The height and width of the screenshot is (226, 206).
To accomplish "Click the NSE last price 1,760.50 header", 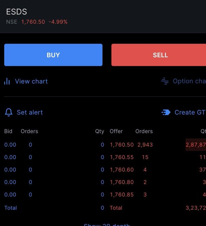I will click(33, 22).
